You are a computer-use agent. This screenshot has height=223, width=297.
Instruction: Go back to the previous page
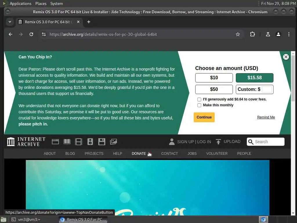click(10, 34)
